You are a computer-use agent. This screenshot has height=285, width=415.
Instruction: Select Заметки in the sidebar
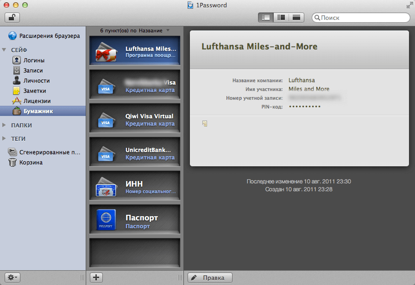click(x=29, y=91)
